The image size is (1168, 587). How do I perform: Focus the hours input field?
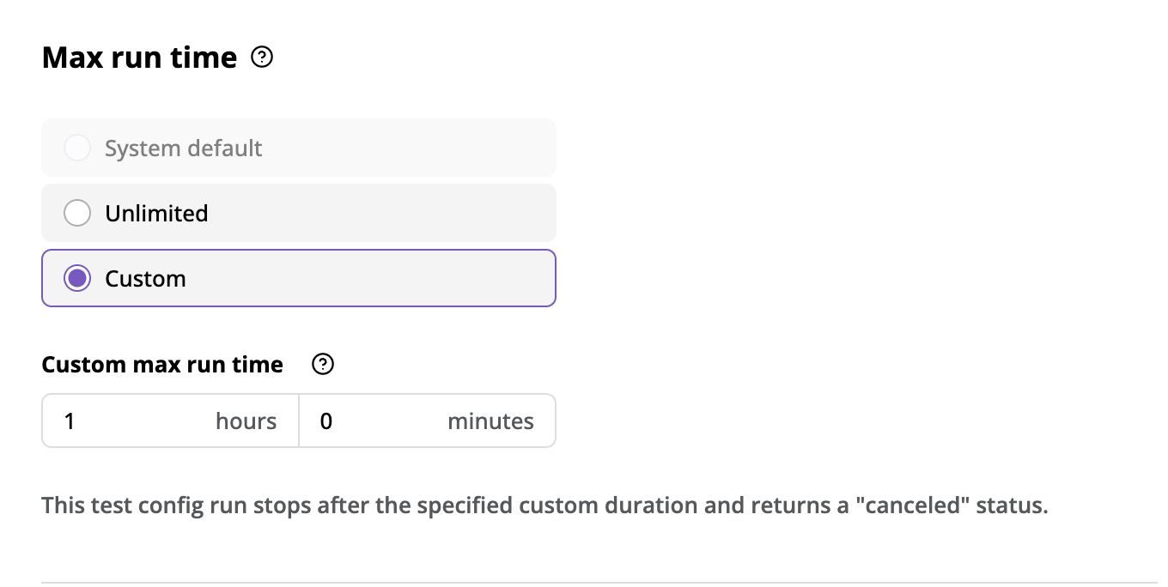170,421
